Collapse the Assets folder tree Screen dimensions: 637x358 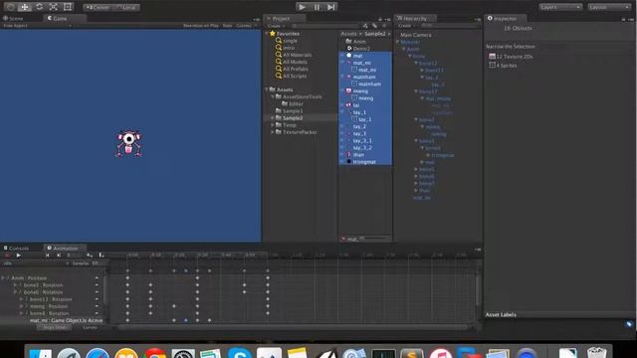tap(267, 89)
